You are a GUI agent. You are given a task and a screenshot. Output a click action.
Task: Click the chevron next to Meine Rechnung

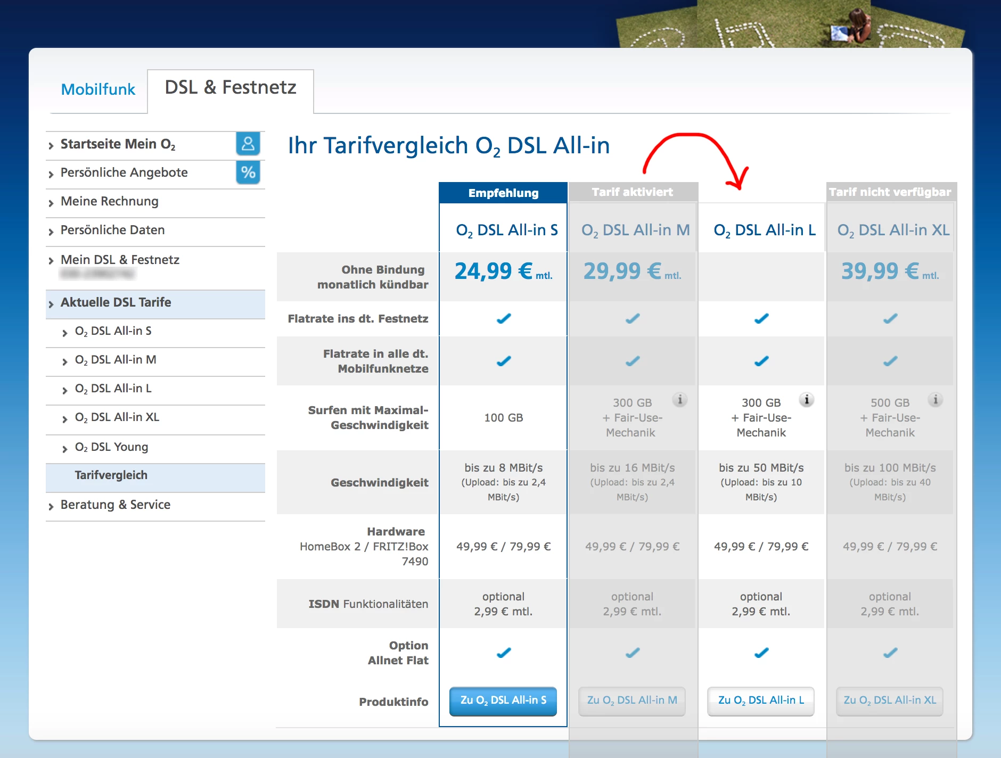(51, 203)
